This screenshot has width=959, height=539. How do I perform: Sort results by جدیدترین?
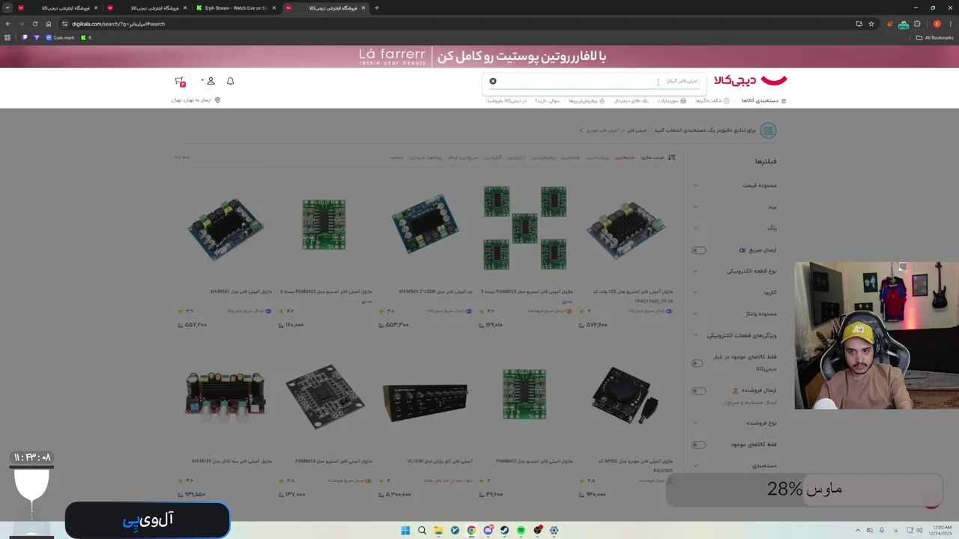point(570,157)
